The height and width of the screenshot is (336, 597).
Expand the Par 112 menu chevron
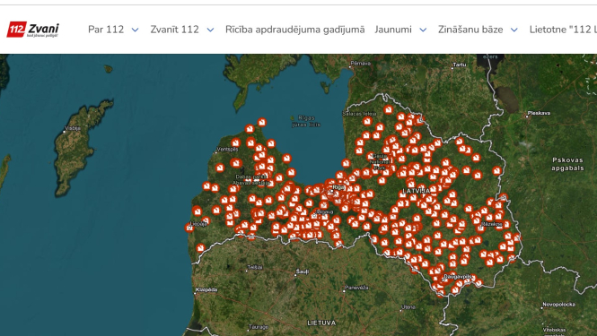(x=136, y=30)
